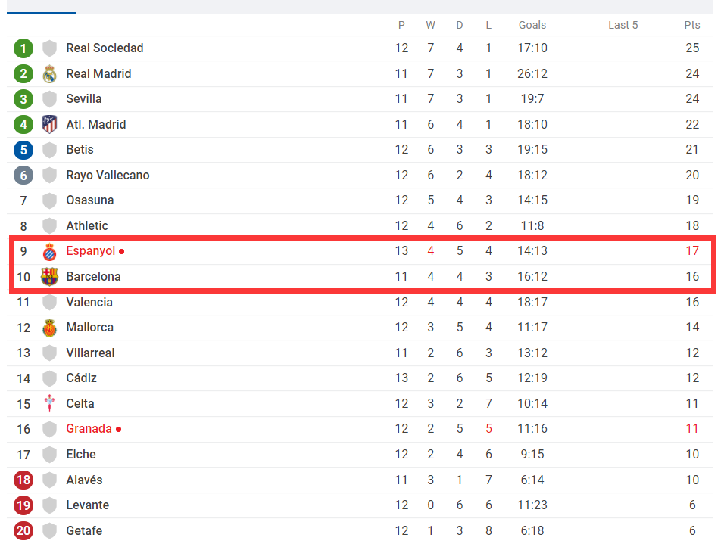Click the red live dot beside Espanyol
Image resolution: width=721 pixels, height=547 pixels.
pos(121,252)
